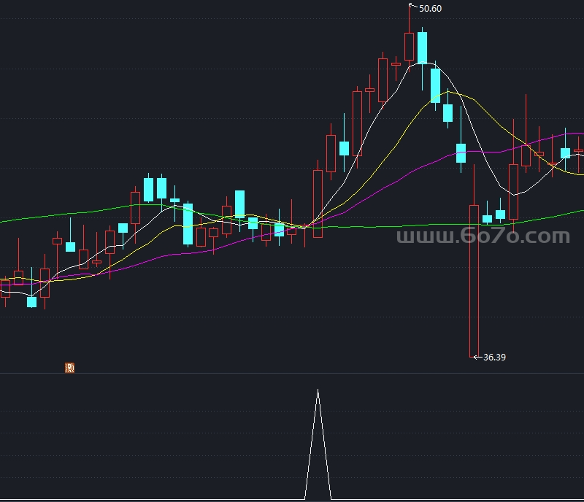Viewport: 584px width, 502px height.
Task: Click the left base of the indicator spike
Action: [x=304, y=498]
